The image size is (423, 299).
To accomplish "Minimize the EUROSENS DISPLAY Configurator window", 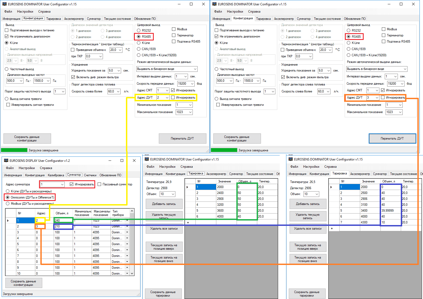I will [110, 160].
